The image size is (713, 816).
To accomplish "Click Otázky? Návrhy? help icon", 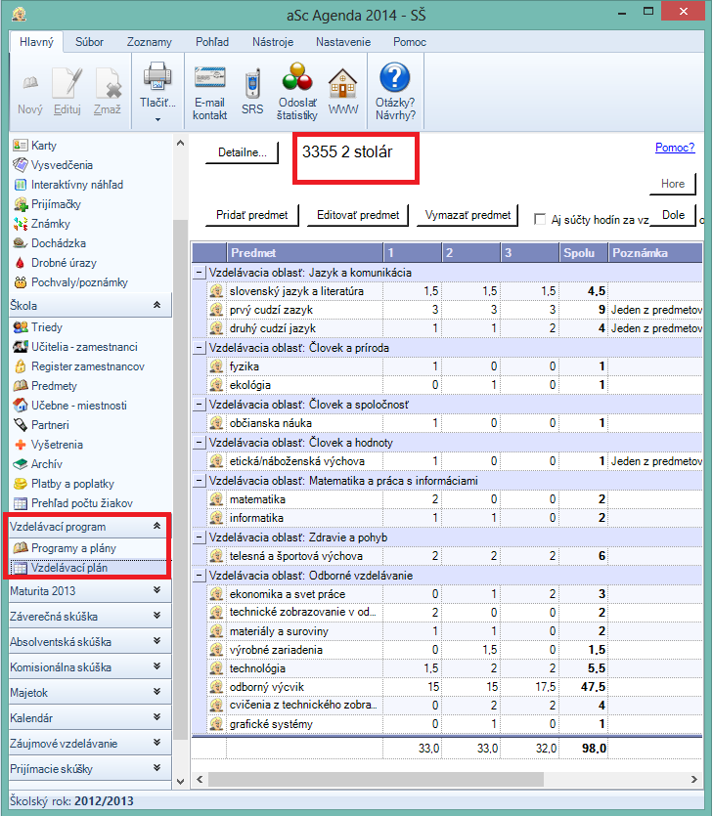I will pyautogui.click(x=395, y=77).
